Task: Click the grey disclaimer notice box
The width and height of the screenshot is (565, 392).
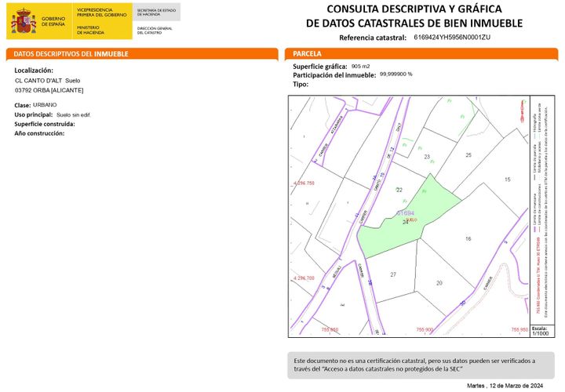Action: 421,365
